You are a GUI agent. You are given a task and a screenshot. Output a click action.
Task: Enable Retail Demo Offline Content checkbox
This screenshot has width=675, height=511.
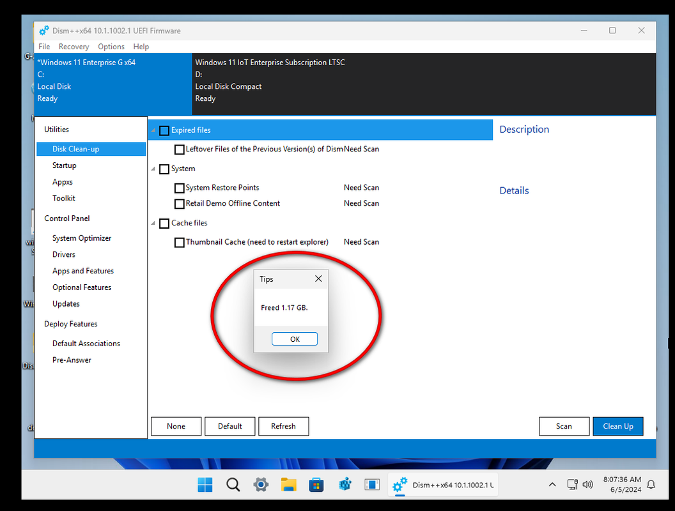[179, 204]
